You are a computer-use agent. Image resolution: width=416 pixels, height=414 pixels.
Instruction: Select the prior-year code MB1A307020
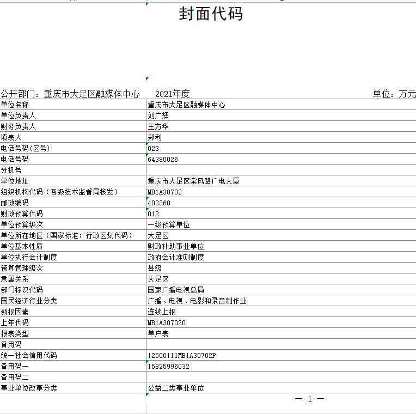[281, 322]
